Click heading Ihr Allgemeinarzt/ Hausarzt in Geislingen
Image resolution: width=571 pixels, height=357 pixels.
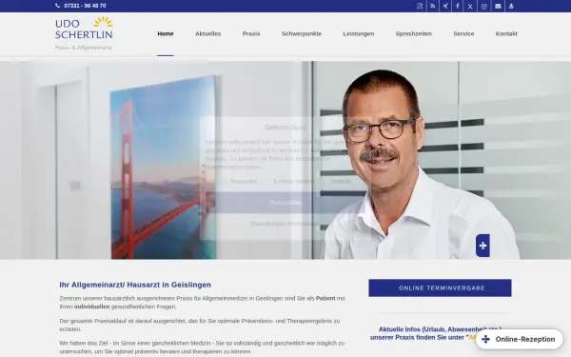(x=135, y=285)
